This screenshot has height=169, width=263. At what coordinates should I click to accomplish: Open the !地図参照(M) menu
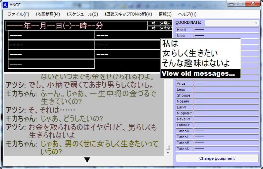(48, 14)
